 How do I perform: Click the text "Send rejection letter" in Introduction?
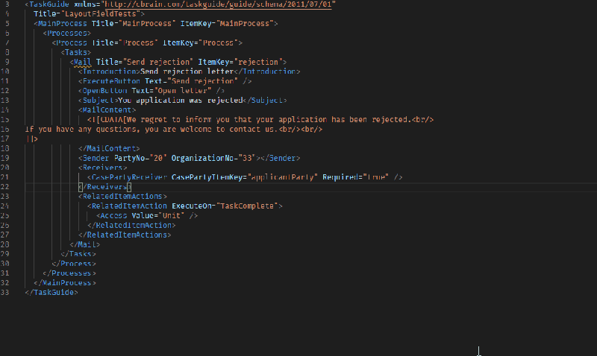coord(187,71)
